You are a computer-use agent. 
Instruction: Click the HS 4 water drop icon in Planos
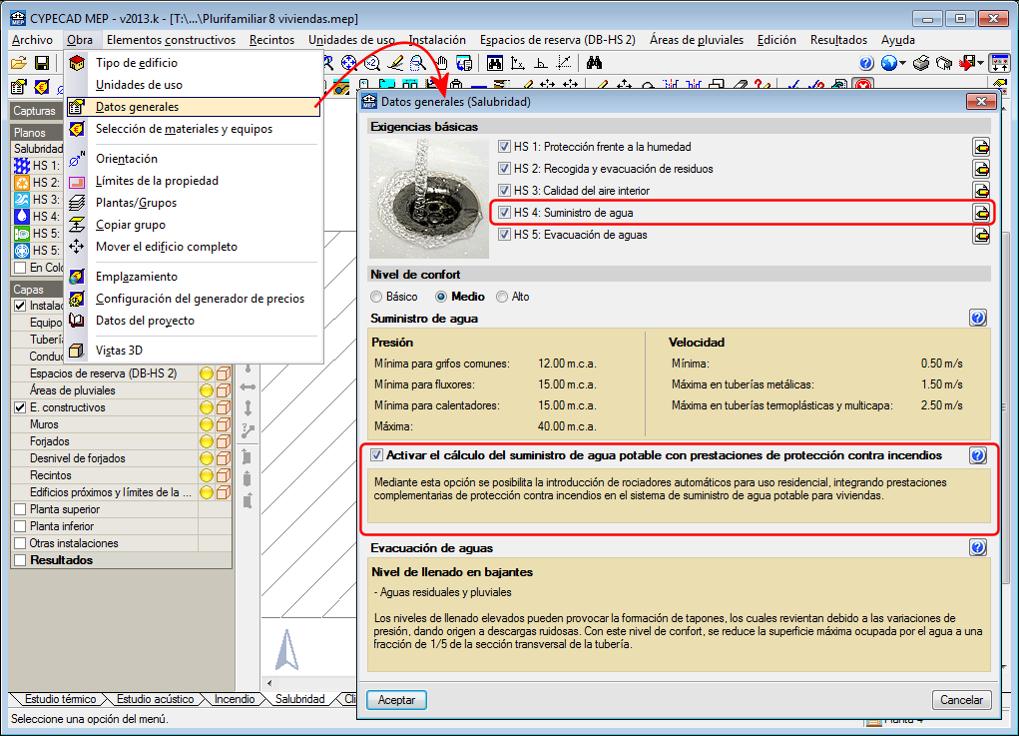(21, 217)
